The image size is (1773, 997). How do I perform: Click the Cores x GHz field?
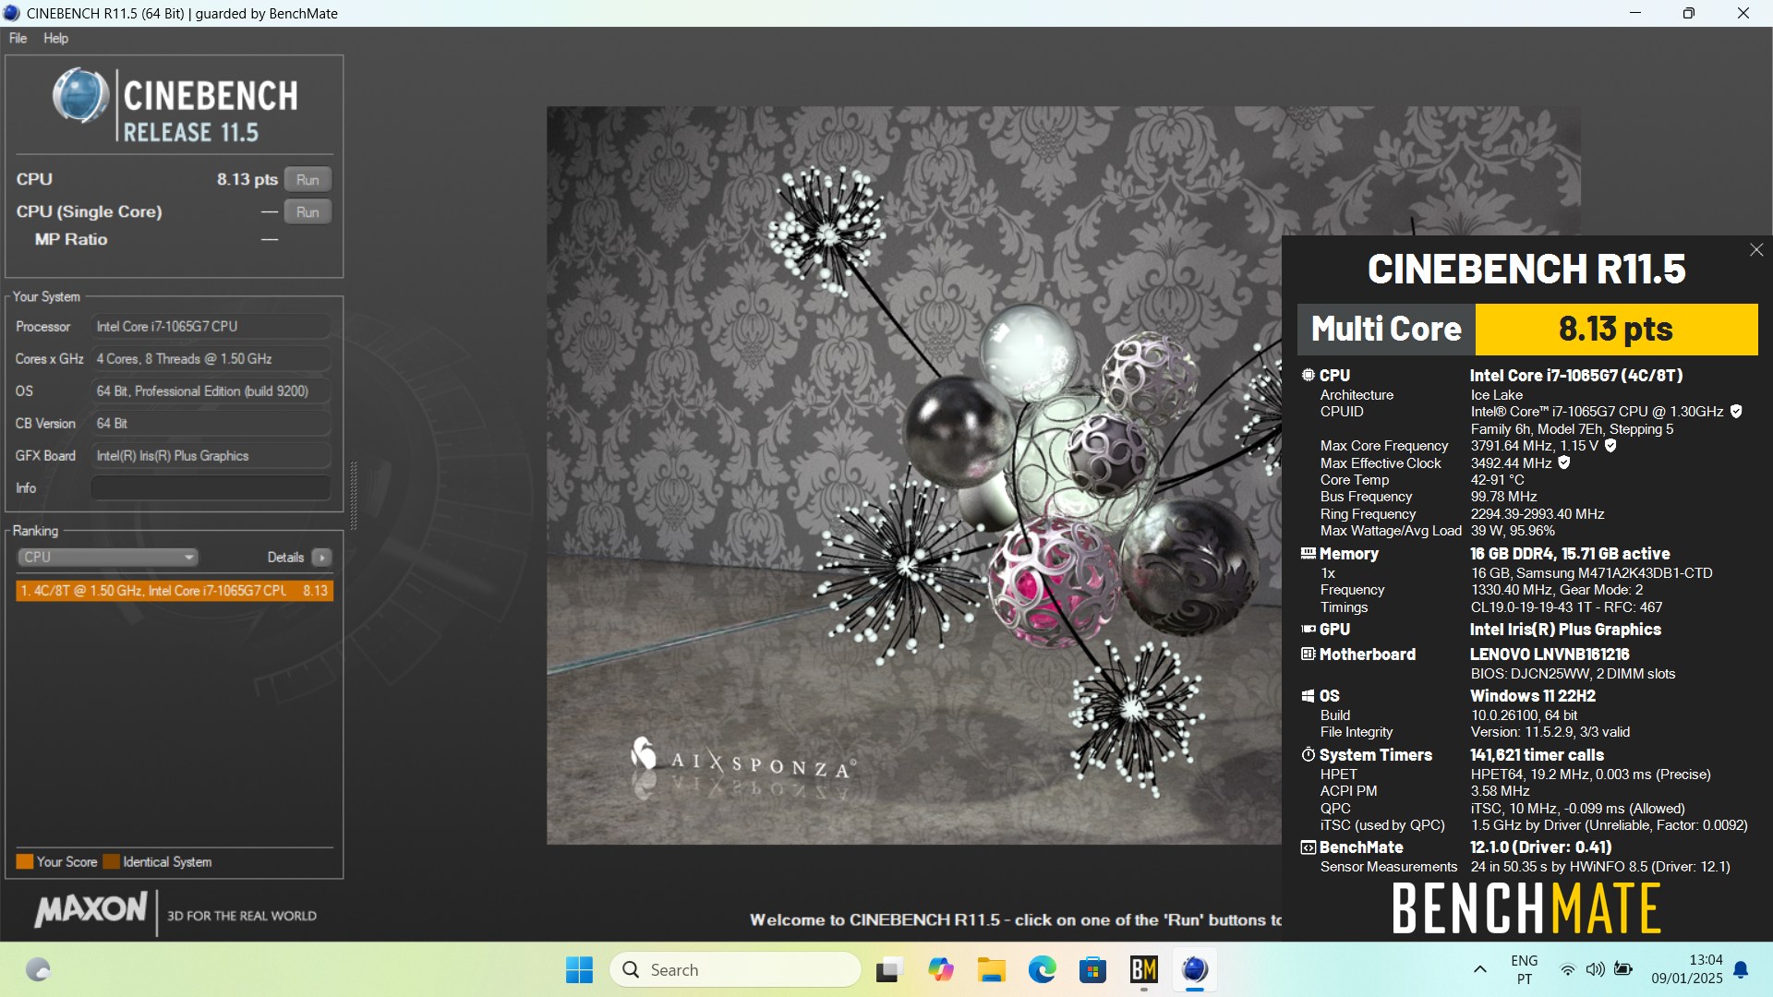(211, 358)
